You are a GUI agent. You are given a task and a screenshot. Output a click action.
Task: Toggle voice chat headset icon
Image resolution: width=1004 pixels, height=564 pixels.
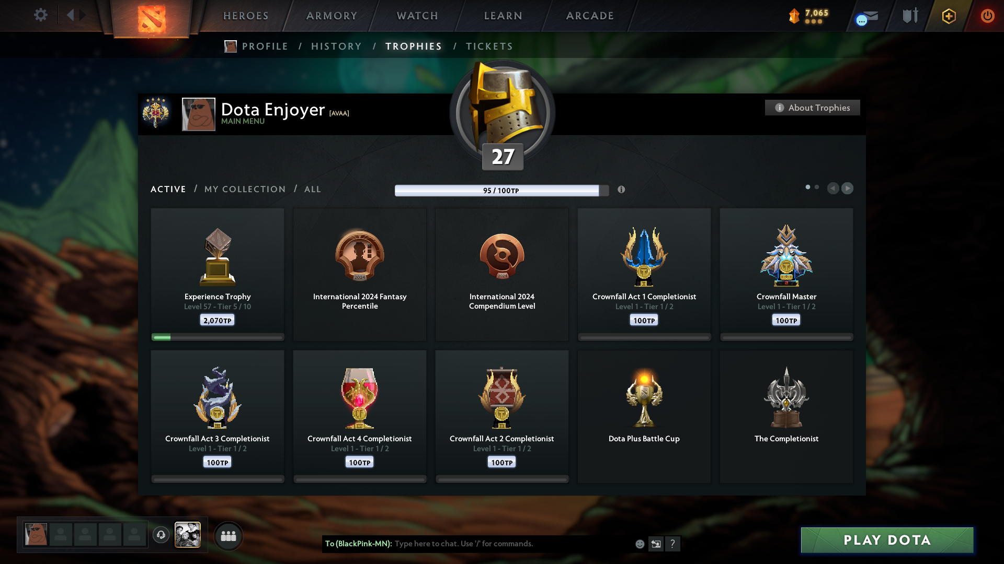click(x=161, y=535)
